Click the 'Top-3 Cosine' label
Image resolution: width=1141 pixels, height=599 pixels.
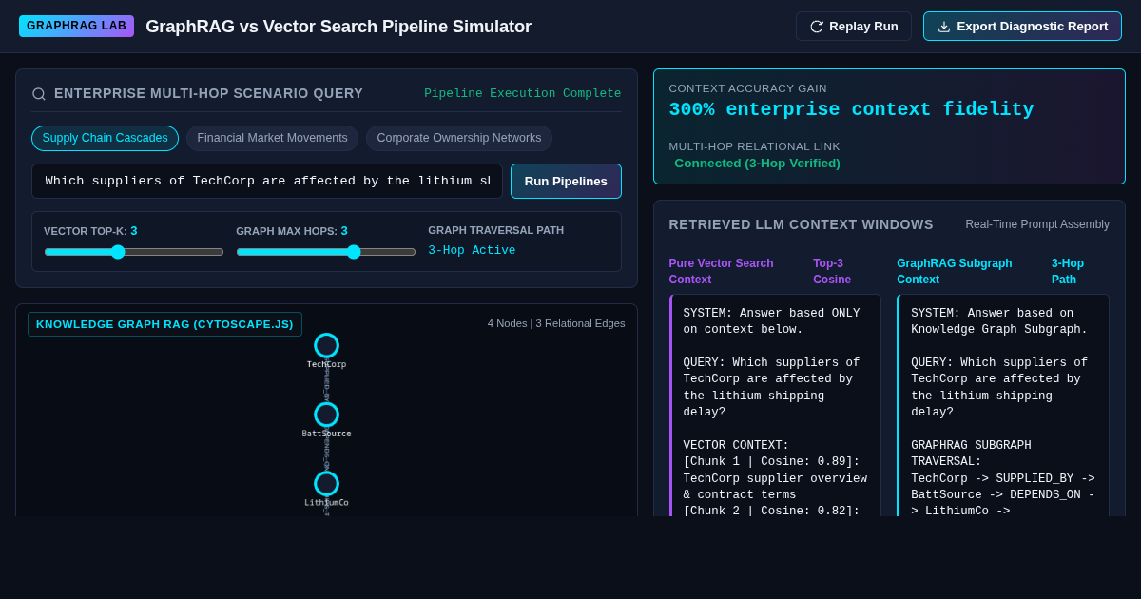(x=832, y=271)
